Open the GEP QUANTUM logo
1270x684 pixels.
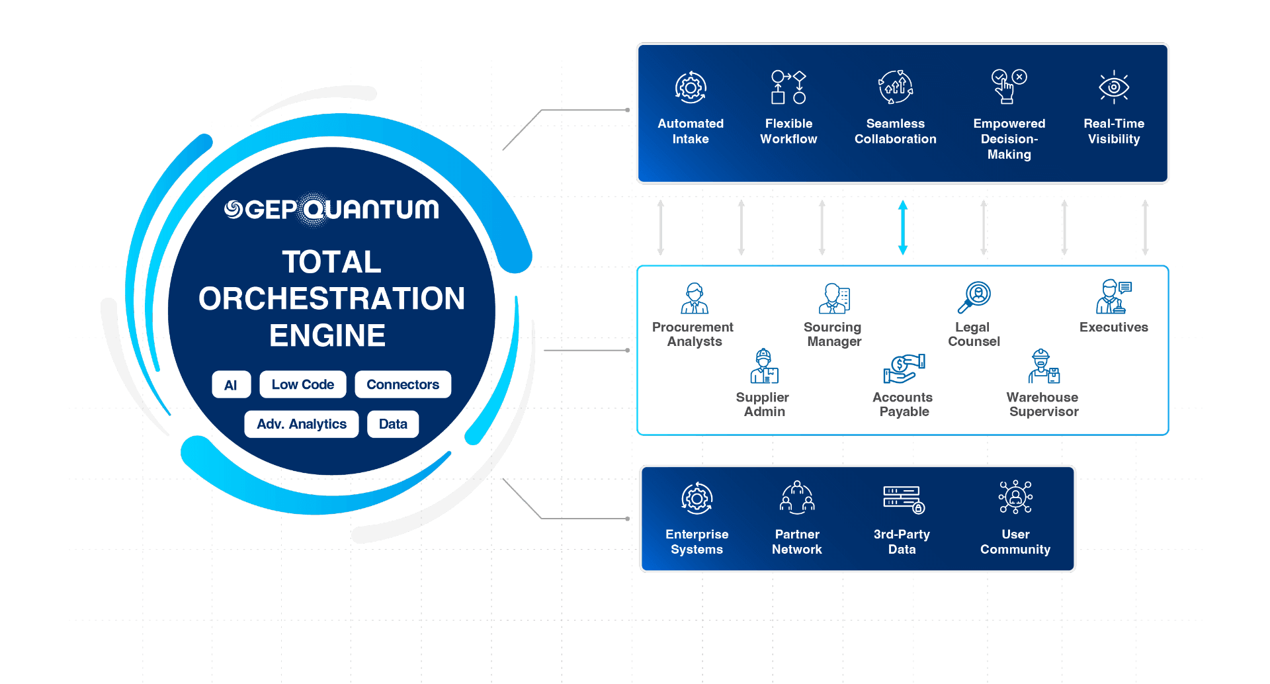pos(331,208)
